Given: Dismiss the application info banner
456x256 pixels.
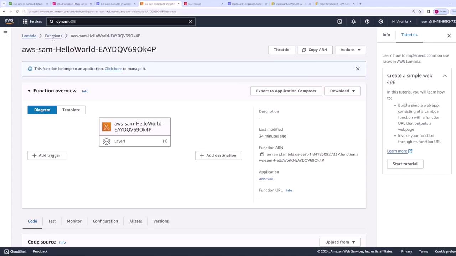Looking at the screenshot, I should pos(358,69).
